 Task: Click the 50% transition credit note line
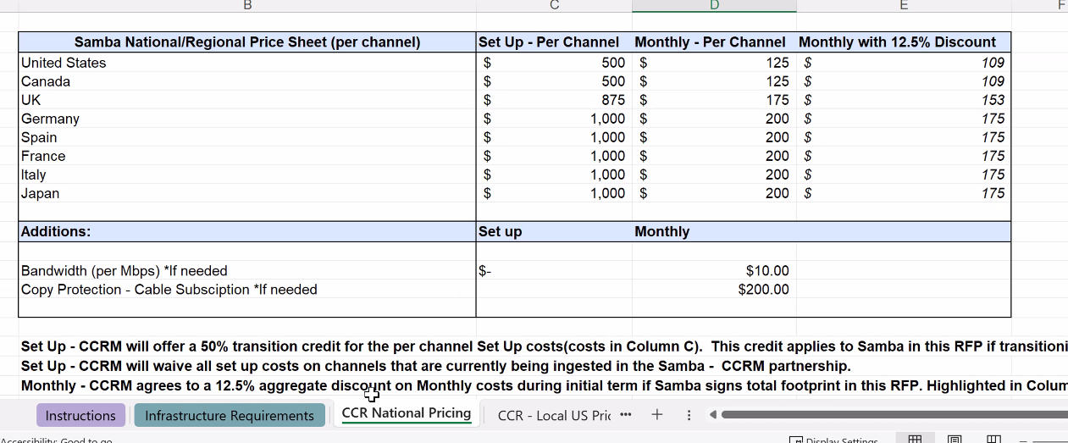pyautogui.click(x=544, y=347)
